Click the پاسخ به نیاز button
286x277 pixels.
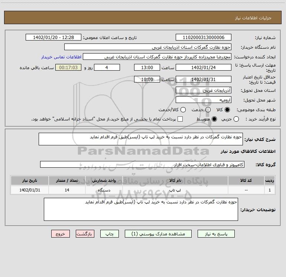point(216,234)
